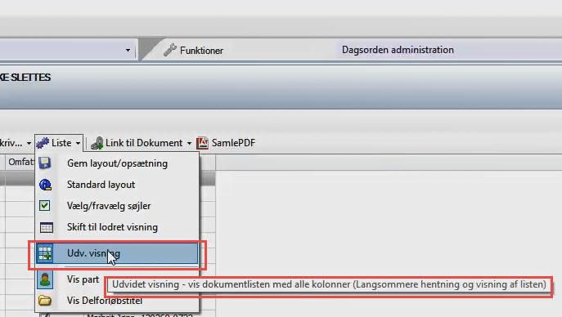Choose Vis Delforløbstitel menu entry
This screenshot has height=317, width=562.
click(x=105, y=301)
